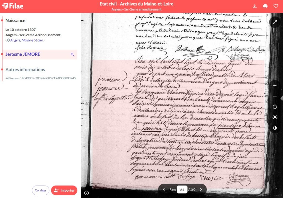This screenshot has width=283, height=198.
Task: Click the Corriger button
Action: click(41, 190)
